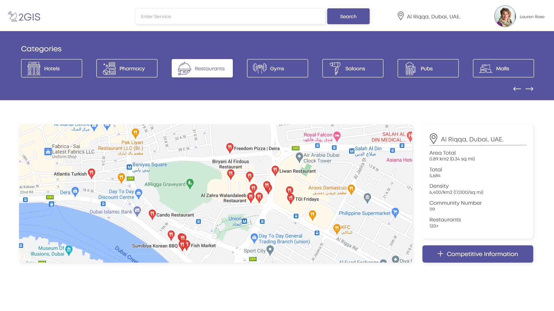The height and width of the screenshot is (311, 554).
Task: Click Sumibiya Korean BBQ map label
Action: (x=155, y=246)
